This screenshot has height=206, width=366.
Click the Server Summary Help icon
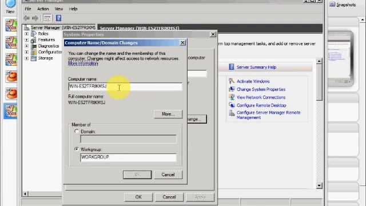231,67
